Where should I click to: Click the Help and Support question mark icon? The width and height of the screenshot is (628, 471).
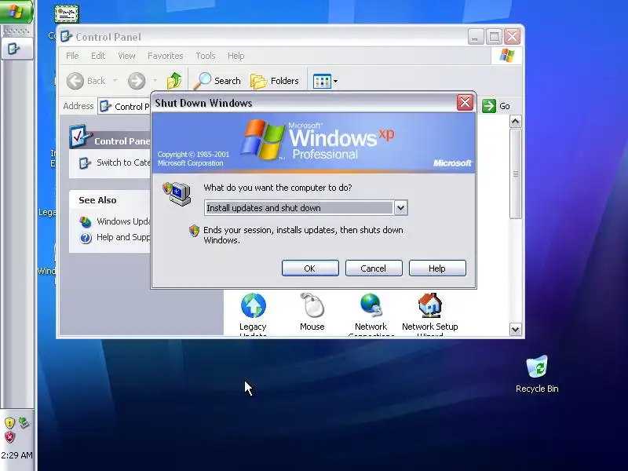pyautogui.click(x=86, y=239)
